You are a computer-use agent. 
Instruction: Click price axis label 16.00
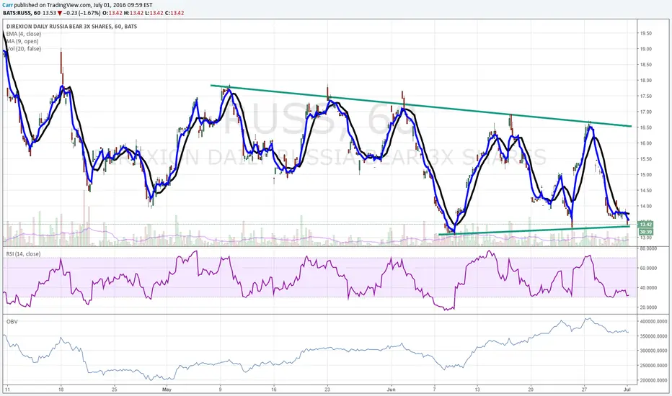tap(645, 143)
